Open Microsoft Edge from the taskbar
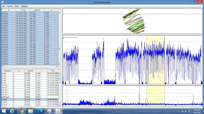The height and width of the screenshot is (114, 204). 40,111
